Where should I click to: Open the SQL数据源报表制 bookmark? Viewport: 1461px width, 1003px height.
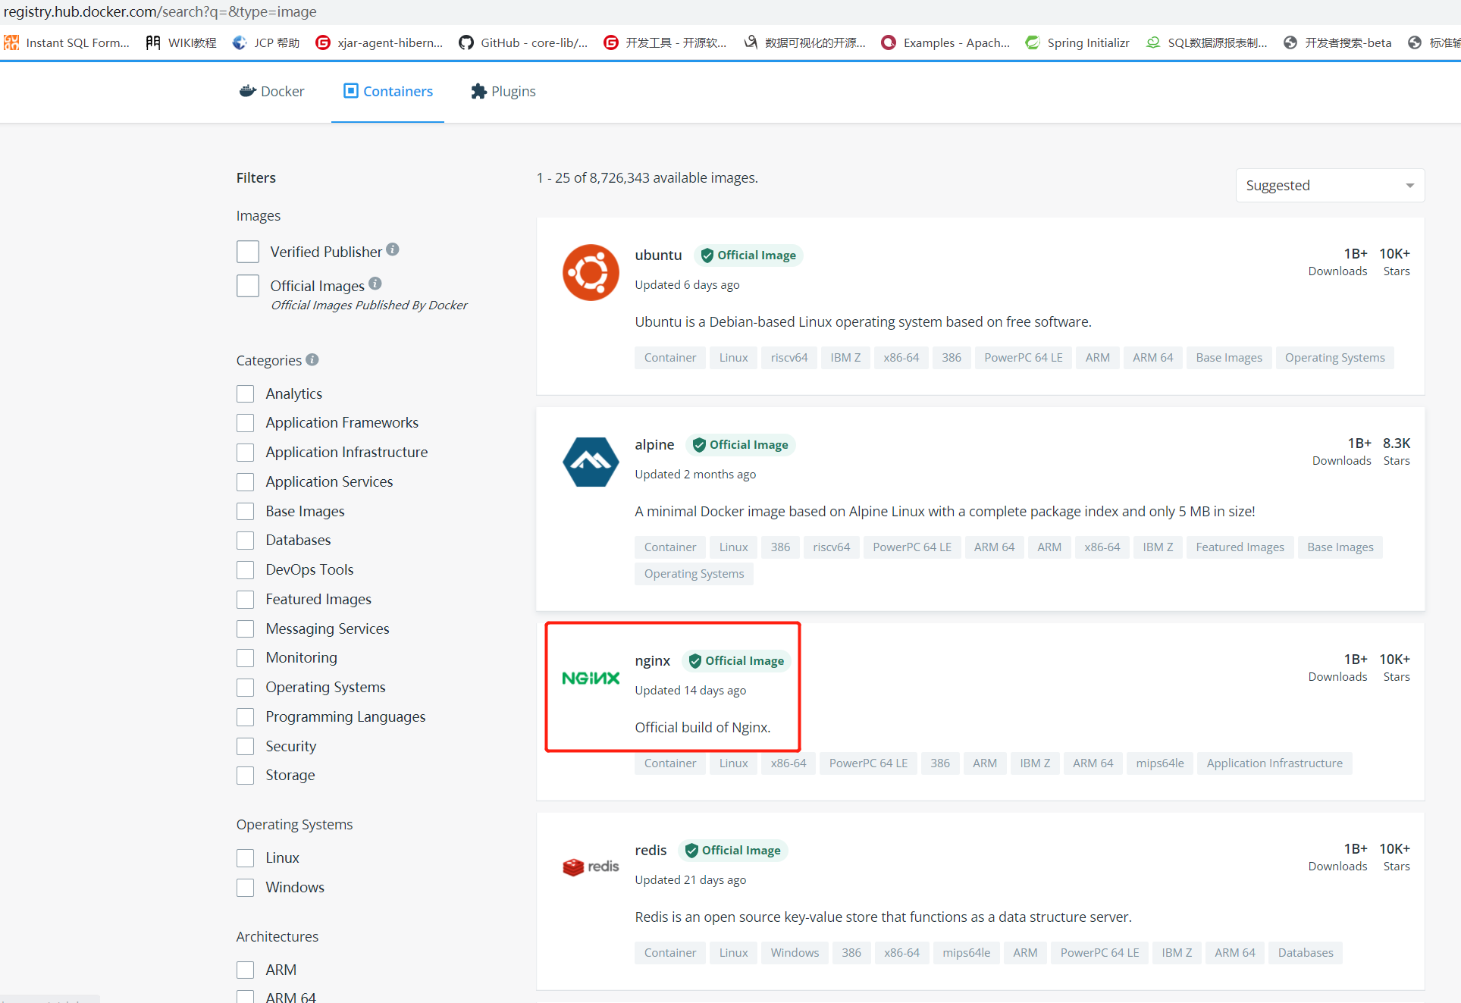(x=1206, y=42)
